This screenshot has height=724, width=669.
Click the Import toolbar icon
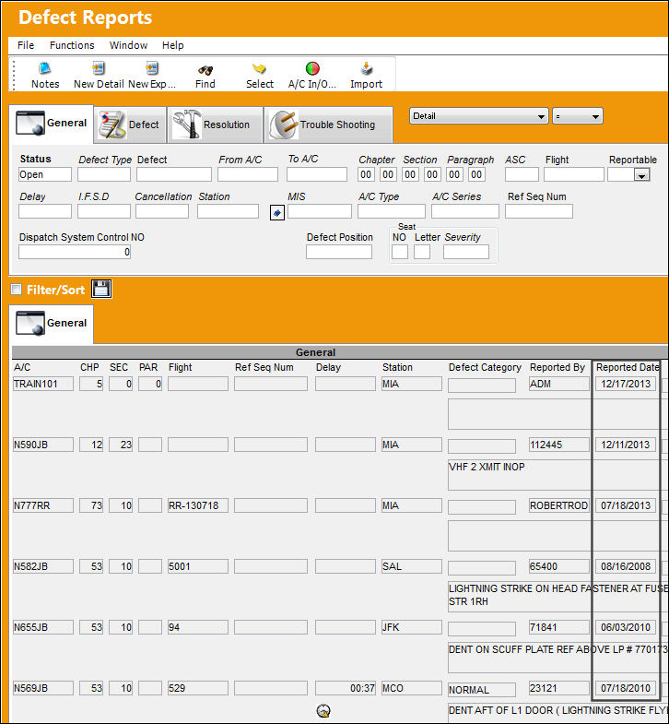[x=367, y=69]
